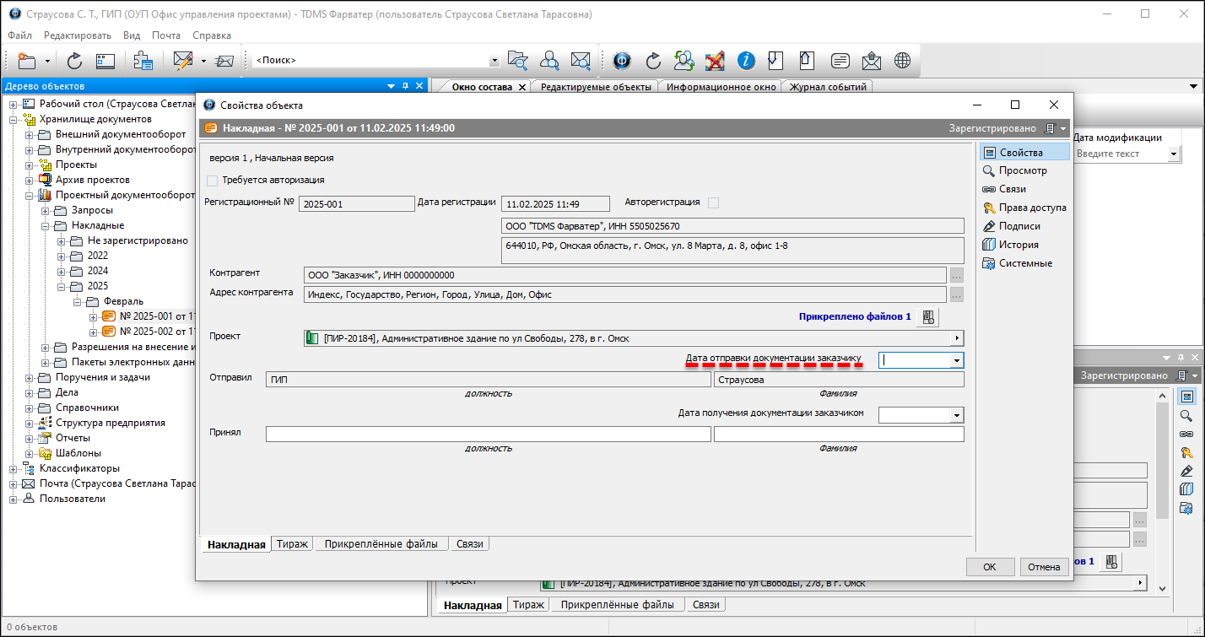
Task: Open the dropdown arrow next to new object icon
Action: click(x=47, y=61)
